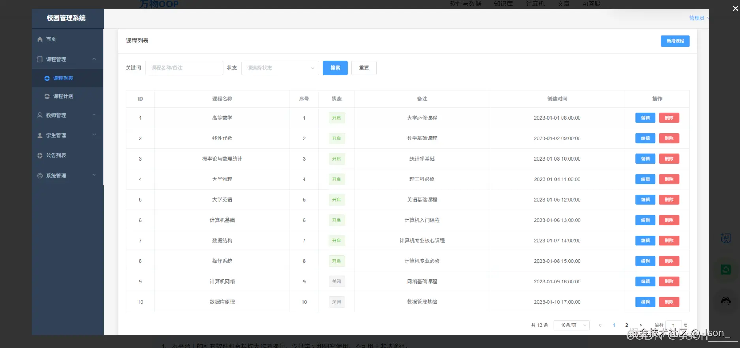The image size is (740, 348).
Task: Click the 关键词 search input field
Action: [184, 68]
